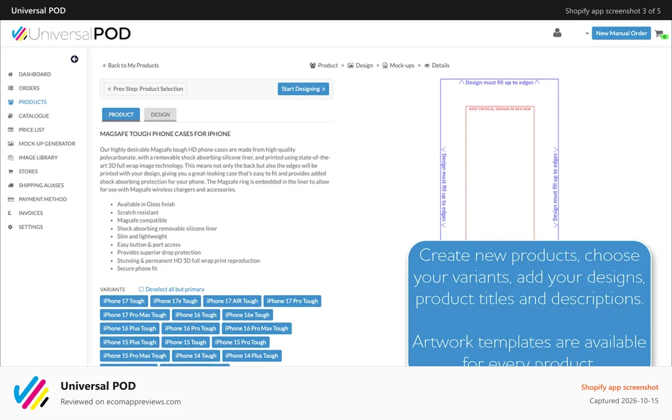Switch to the PRODUCT tab

pos(121,115)
